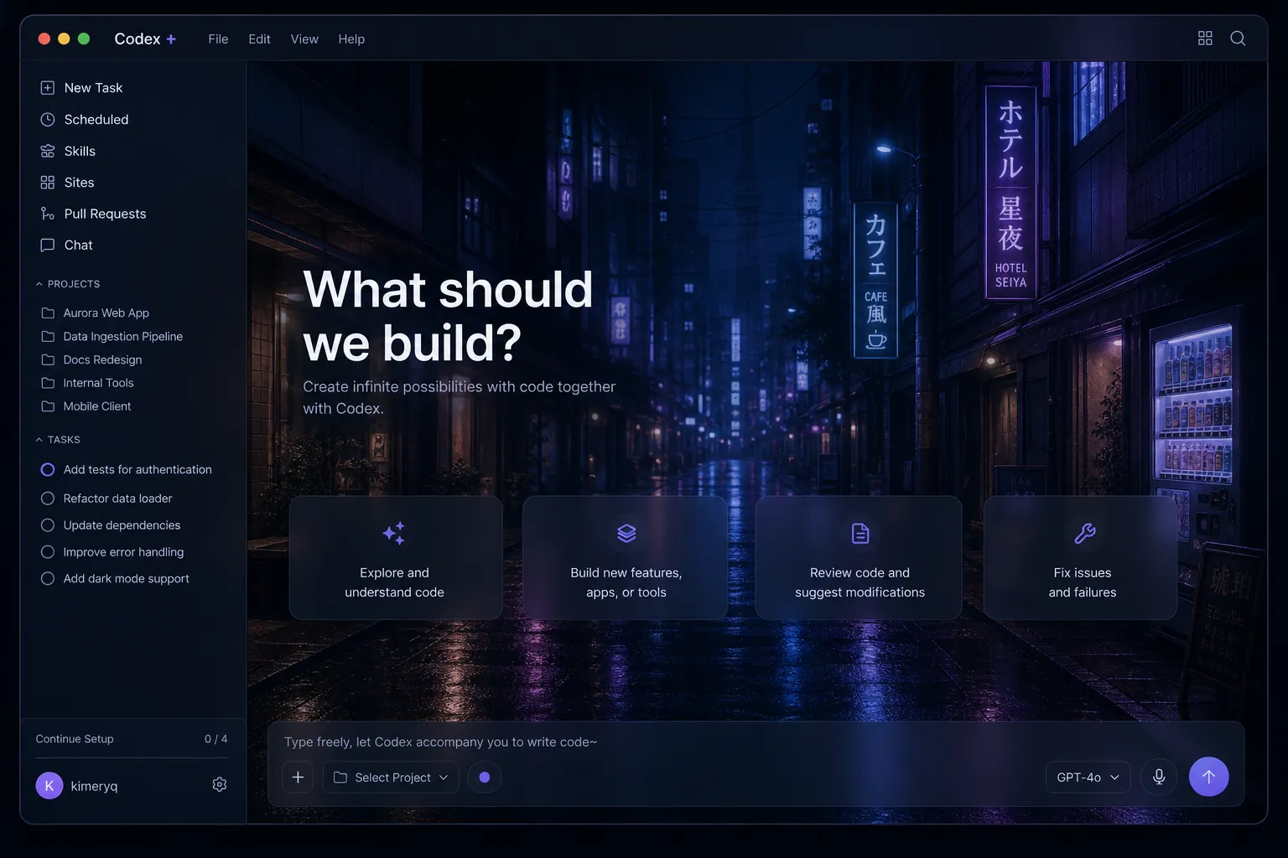Open the Internal Tools project
Image resolution: width=1288 pixels, height=858 pixels.
click(98, 383)
